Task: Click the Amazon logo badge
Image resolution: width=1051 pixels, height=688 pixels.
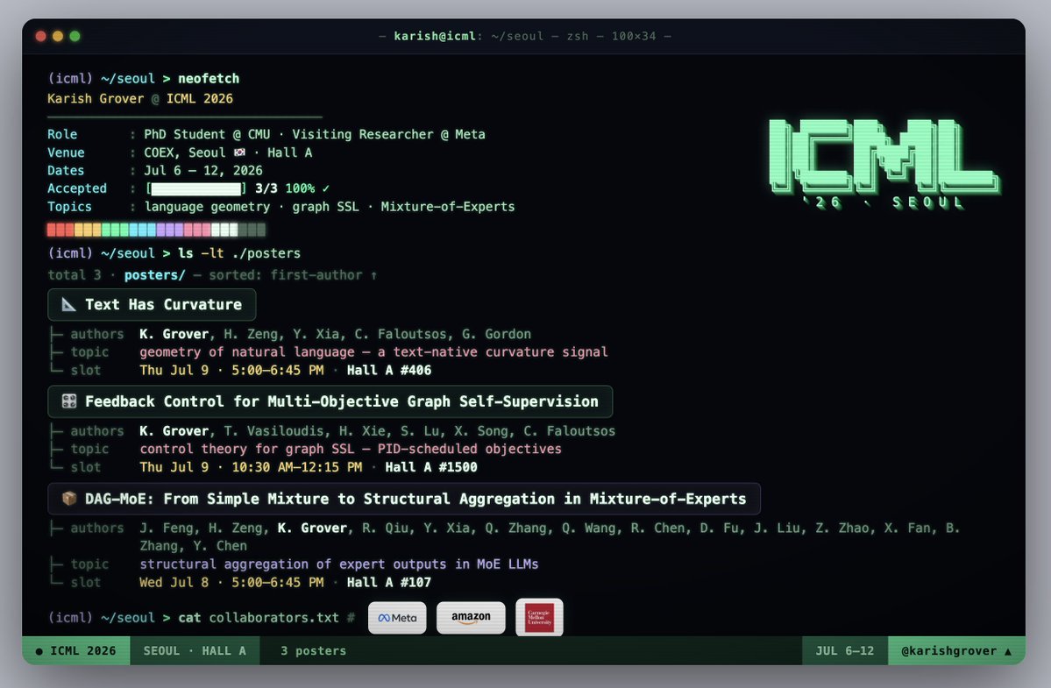Action: click(x=471, y=618)
